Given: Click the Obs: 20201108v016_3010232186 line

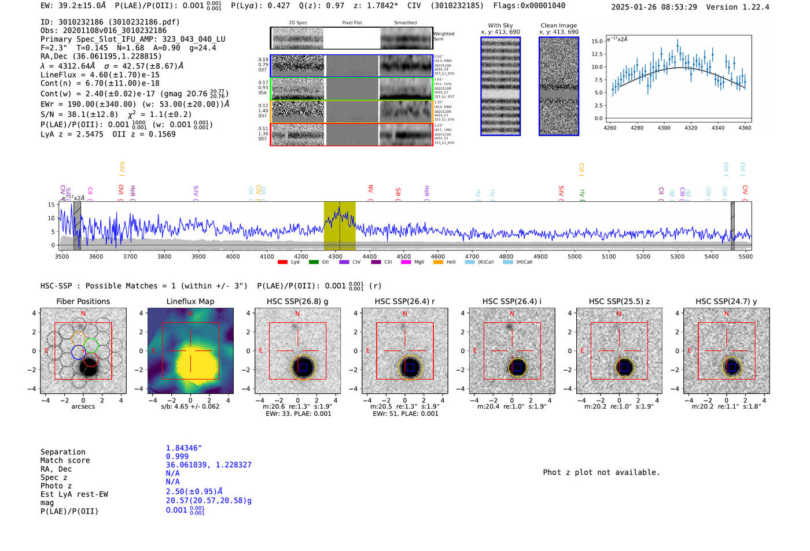Looking at the screenshot, I should (104, 31).
